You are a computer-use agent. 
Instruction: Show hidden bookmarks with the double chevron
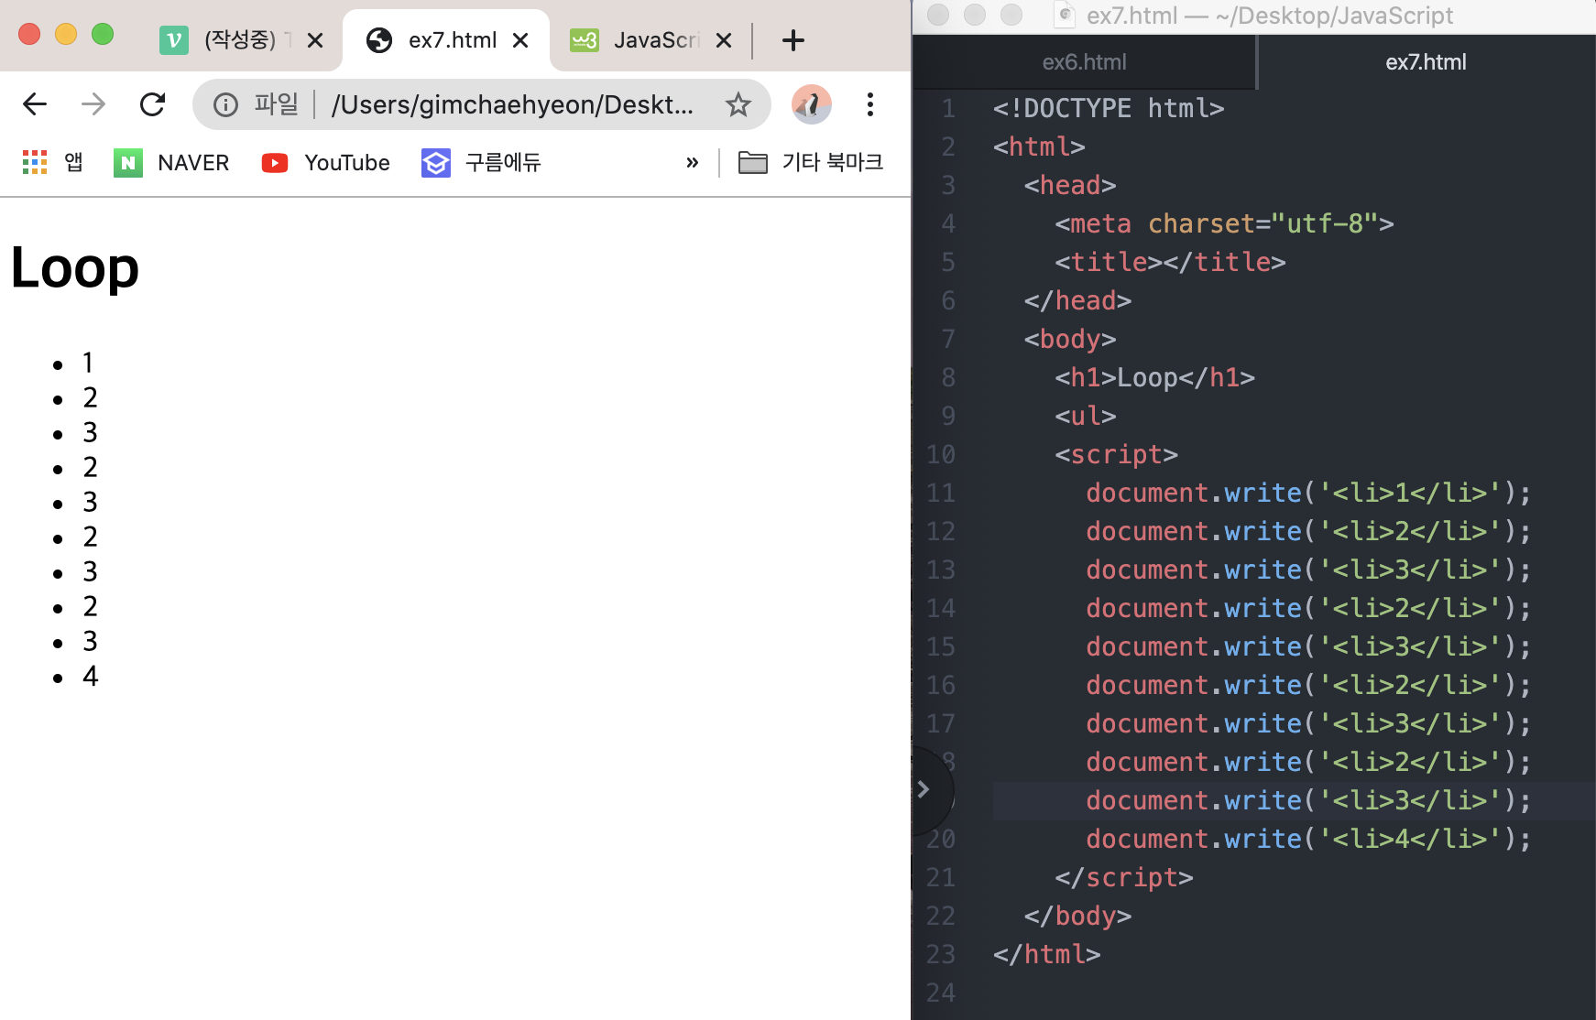click(693, 163)
